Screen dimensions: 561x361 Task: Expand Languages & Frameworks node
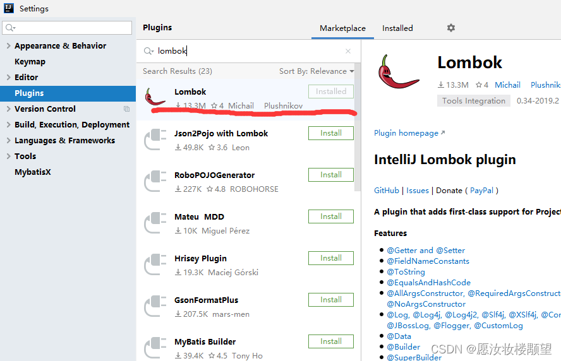[8, 140]
